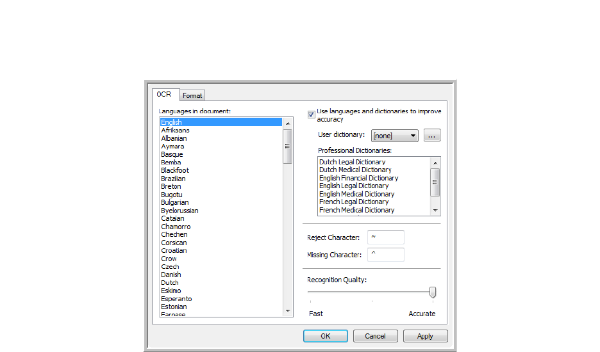Open the User dictionary dropdown
Screen dimensions: 600x352
(394, 136)
